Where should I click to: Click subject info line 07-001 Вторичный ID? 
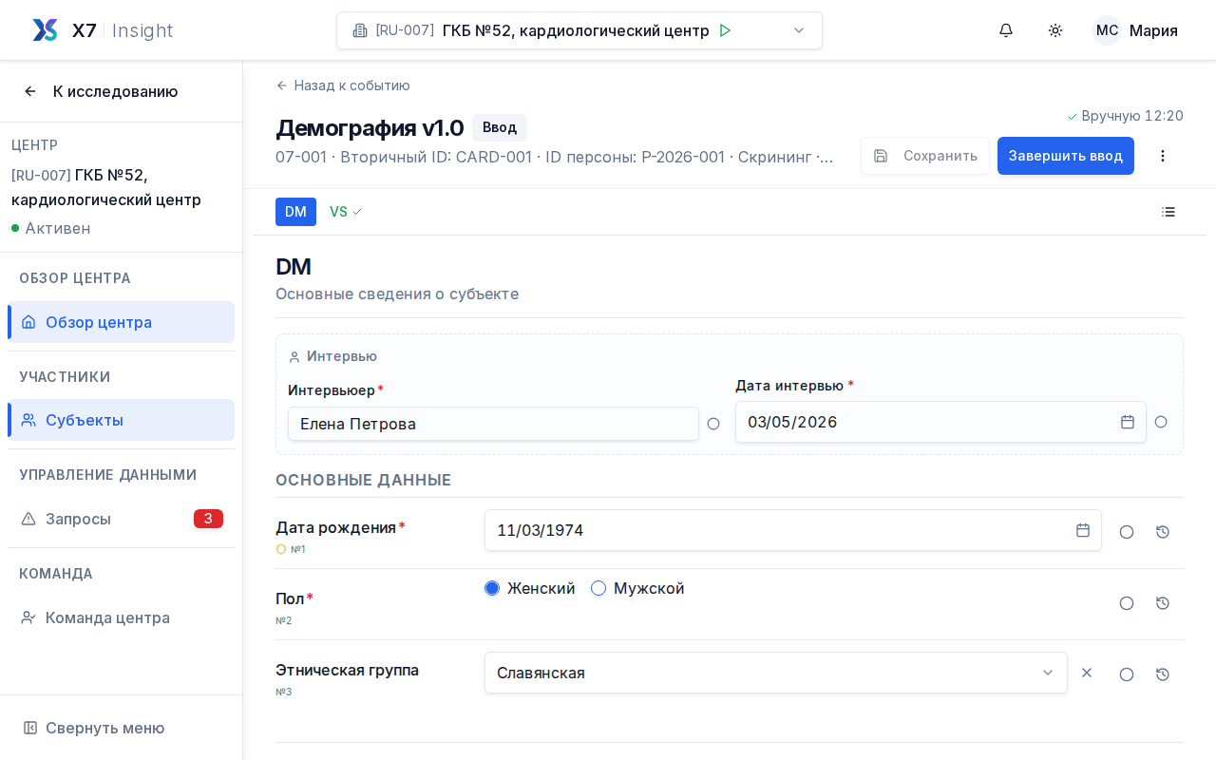coord(555,157)
